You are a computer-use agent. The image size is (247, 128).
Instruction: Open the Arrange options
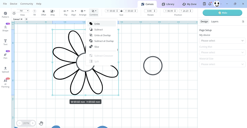pos(83,12)
